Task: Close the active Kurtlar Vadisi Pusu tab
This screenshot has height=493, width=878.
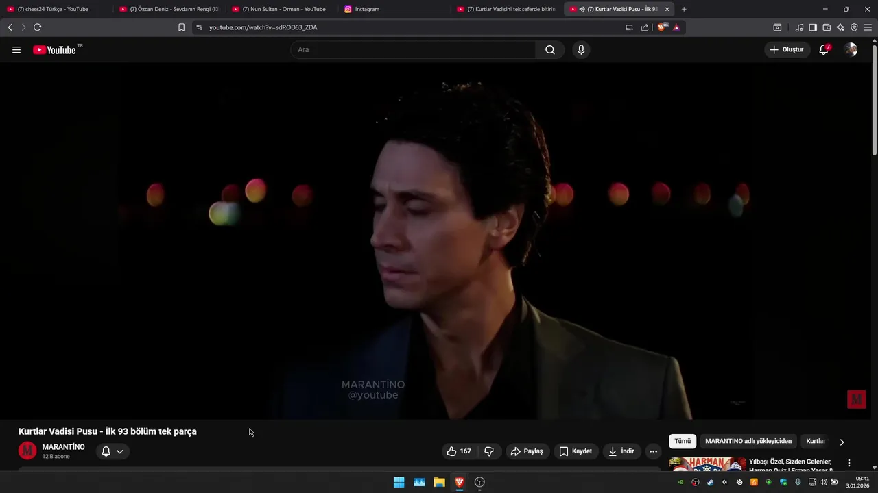Action: coord(667,9)
